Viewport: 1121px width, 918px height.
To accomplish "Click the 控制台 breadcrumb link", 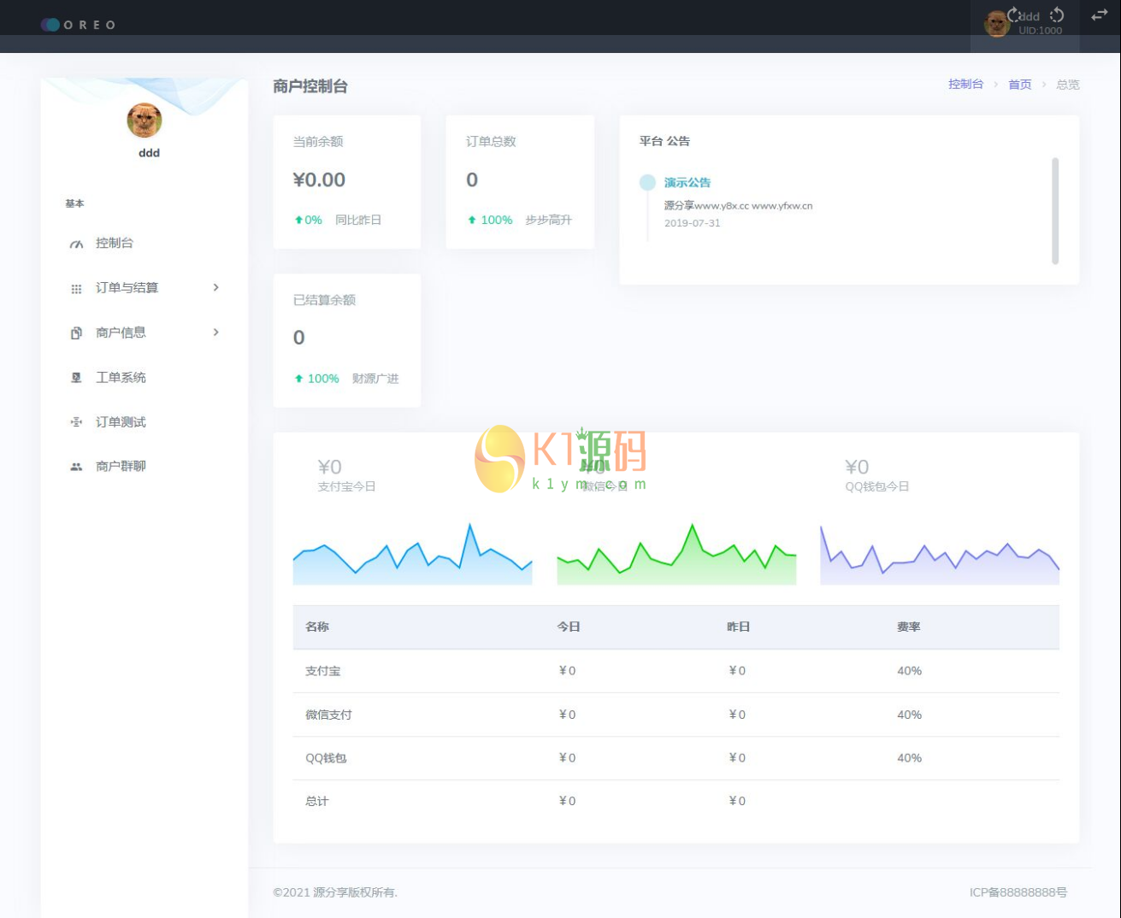I will [965, 84].
